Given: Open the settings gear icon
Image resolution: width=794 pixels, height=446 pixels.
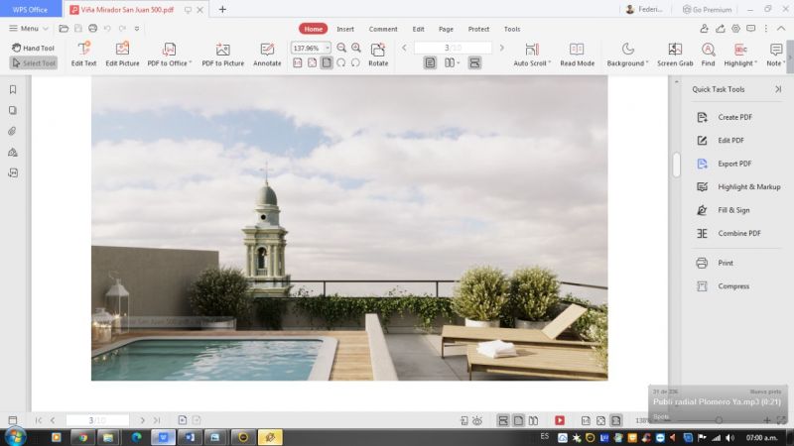Looking at the screenshot, I should [735, 29].
